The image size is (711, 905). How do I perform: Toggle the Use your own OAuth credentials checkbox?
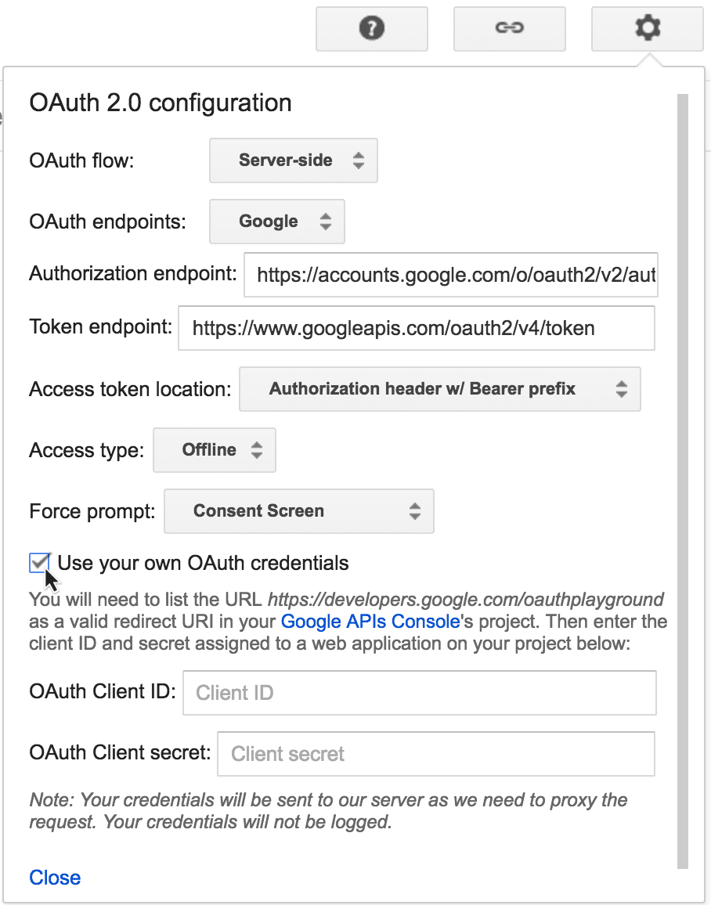[39, 562]
